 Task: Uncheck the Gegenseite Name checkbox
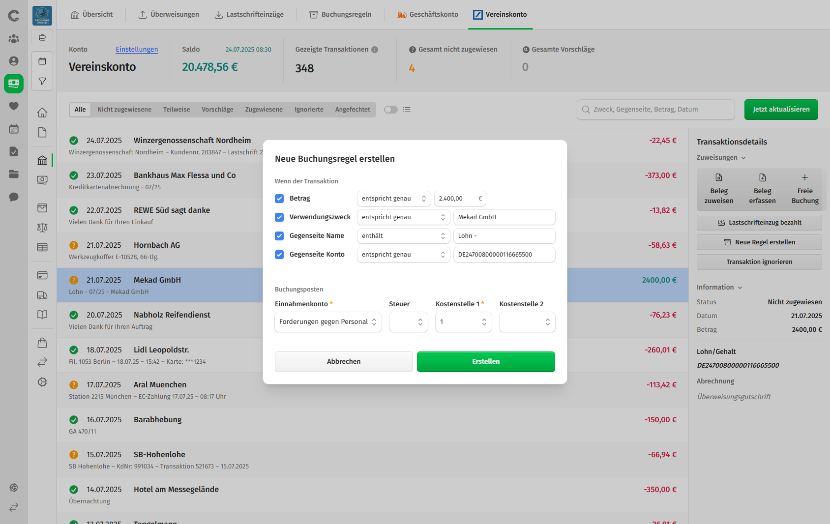click(279, 236)
